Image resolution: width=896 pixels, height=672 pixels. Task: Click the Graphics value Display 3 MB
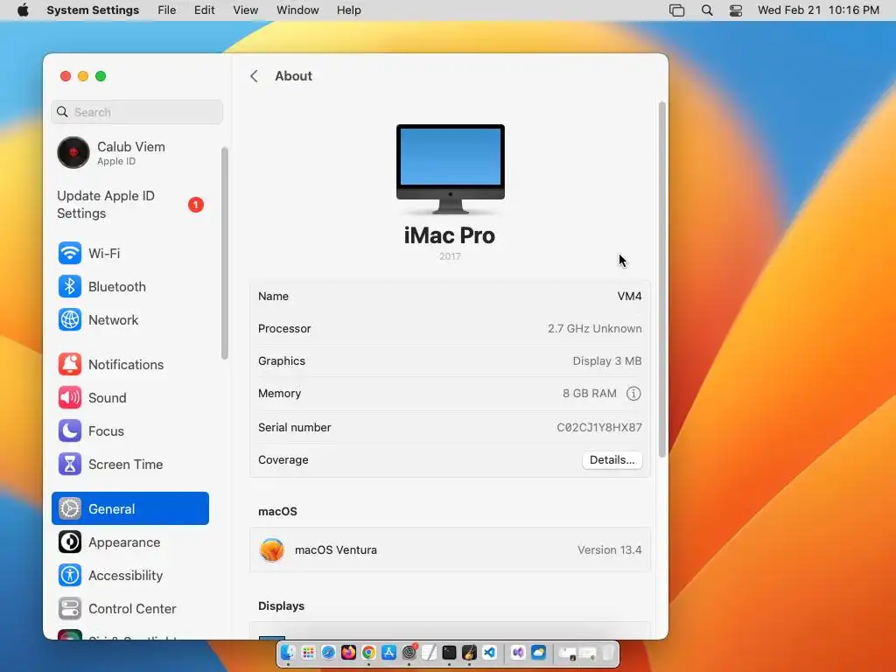click(607, 361)
